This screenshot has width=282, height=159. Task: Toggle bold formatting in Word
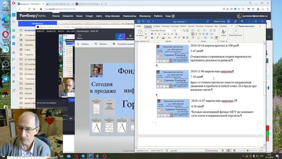click(x=152, y=34)
